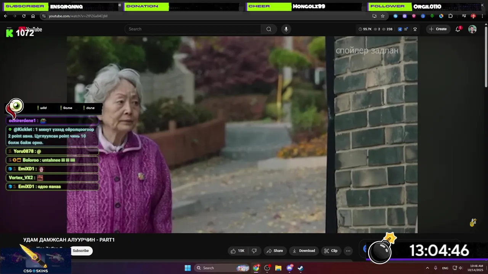Open the YouTube guide hamburger menu
Screen dimensions: 488x274
[9, 29]
